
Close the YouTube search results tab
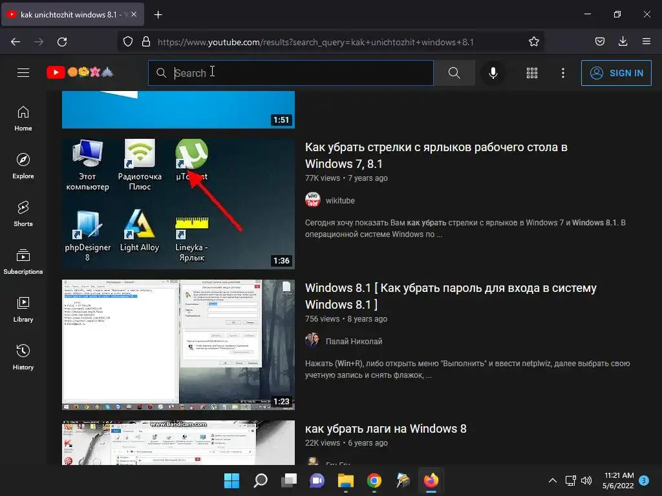tap(134, 14)
